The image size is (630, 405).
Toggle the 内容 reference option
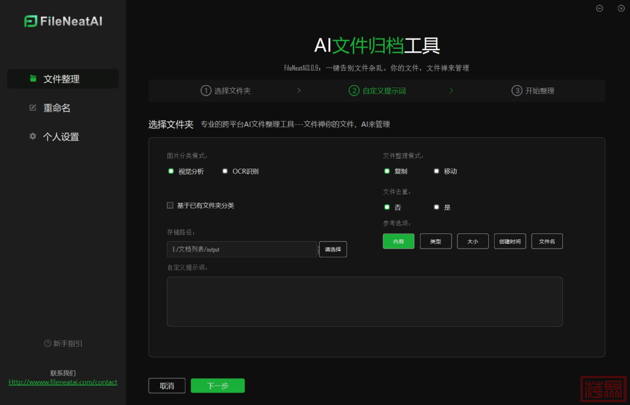coord(398,241)
